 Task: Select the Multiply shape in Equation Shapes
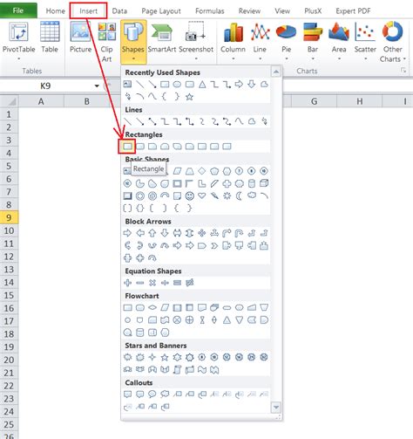click(x=152, y=283)
